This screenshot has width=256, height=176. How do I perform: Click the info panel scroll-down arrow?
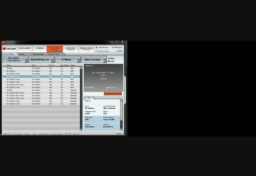(x=121, y=130)
